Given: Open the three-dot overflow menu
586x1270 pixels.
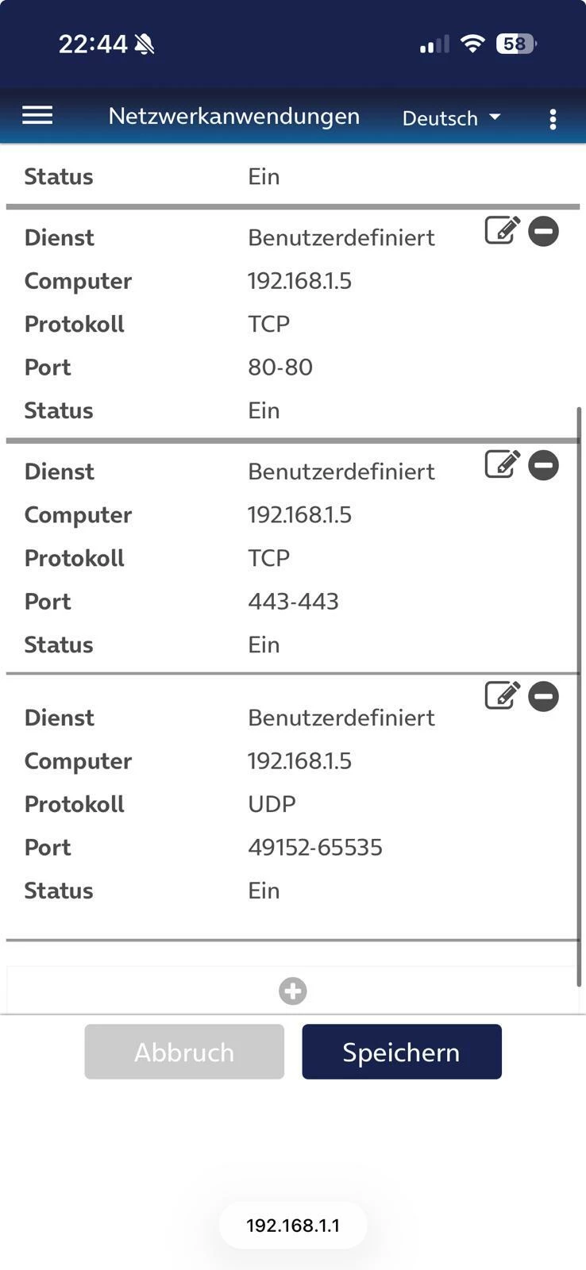Looking at the screenshot, I should (553, 119).
